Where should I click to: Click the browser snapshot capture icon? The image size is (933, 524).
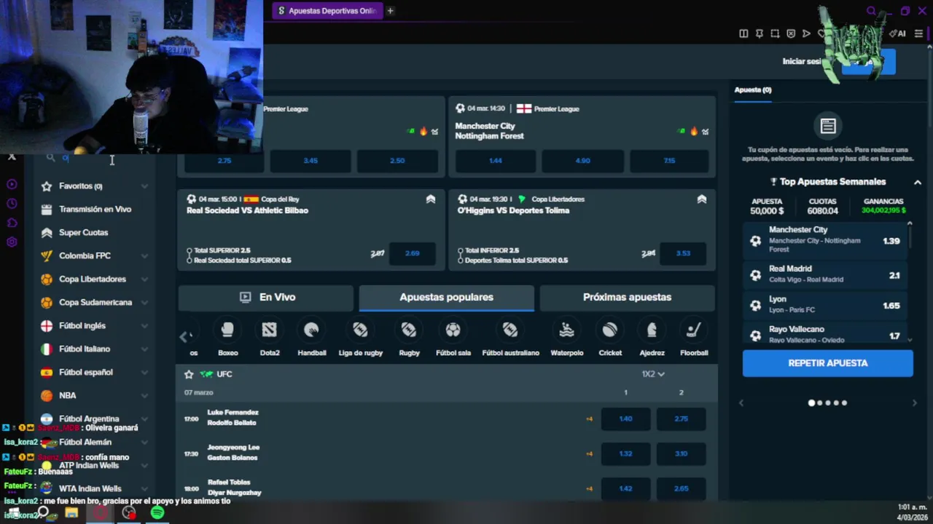click(775, 33)
